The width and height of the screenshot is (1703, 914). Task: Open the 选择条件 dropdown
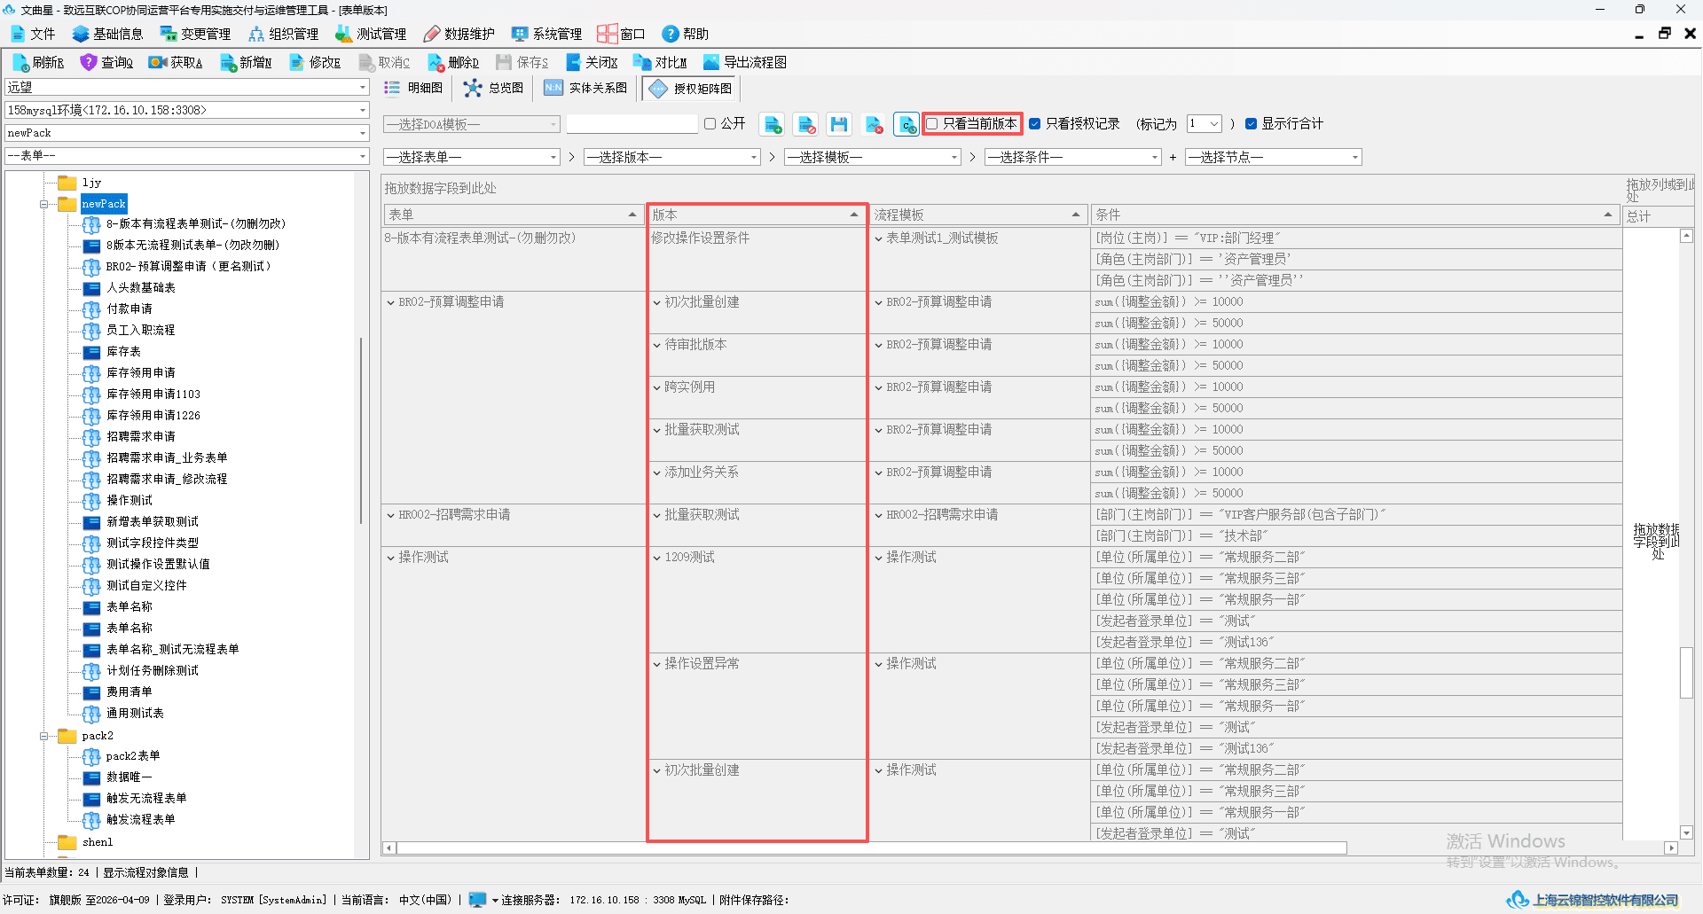click(1073, 157)
